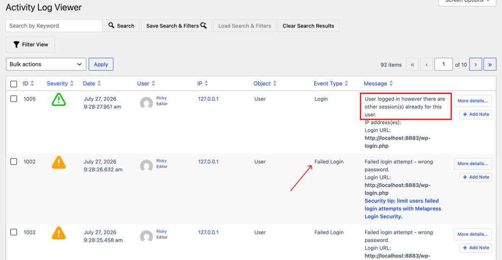The height and width of the screenshot is (260, 502).
Task: Open Ricky's user link in the 9:28:25.458 am row
Action: pyautogui.click(x=161, y=232)
